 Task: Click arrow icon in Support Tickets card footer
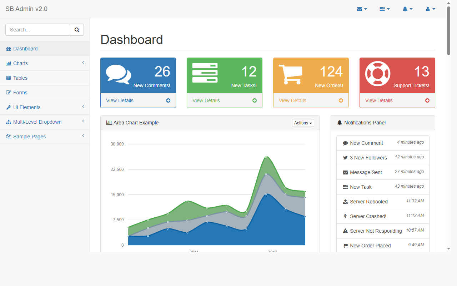427,100
